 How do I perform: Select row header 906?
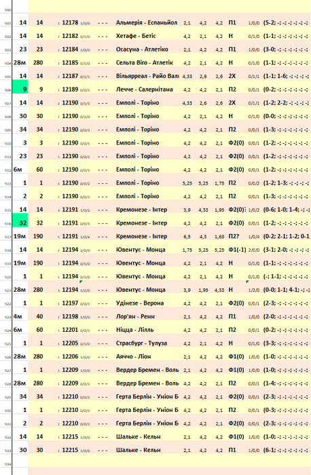(x=7, y=90)
